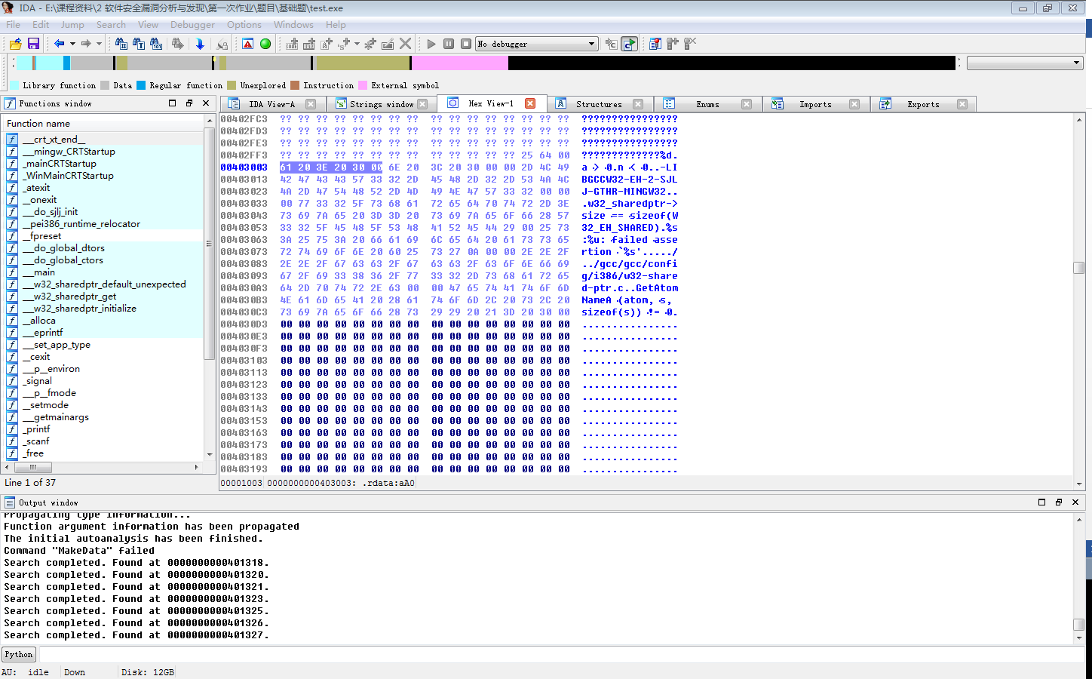Click the Function name column header
Viewport: 1092px width, 679px height.
pyautogui.click(x=104, y=124)
